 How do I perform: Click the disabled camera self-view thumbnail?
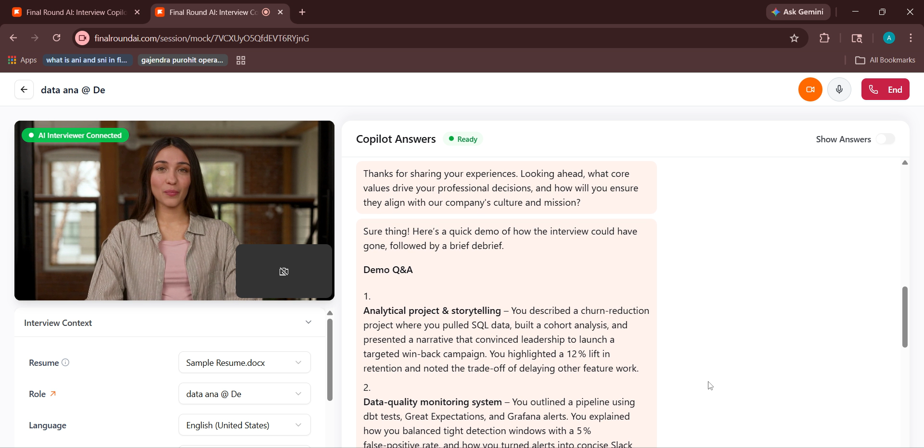tap(284, 272)
